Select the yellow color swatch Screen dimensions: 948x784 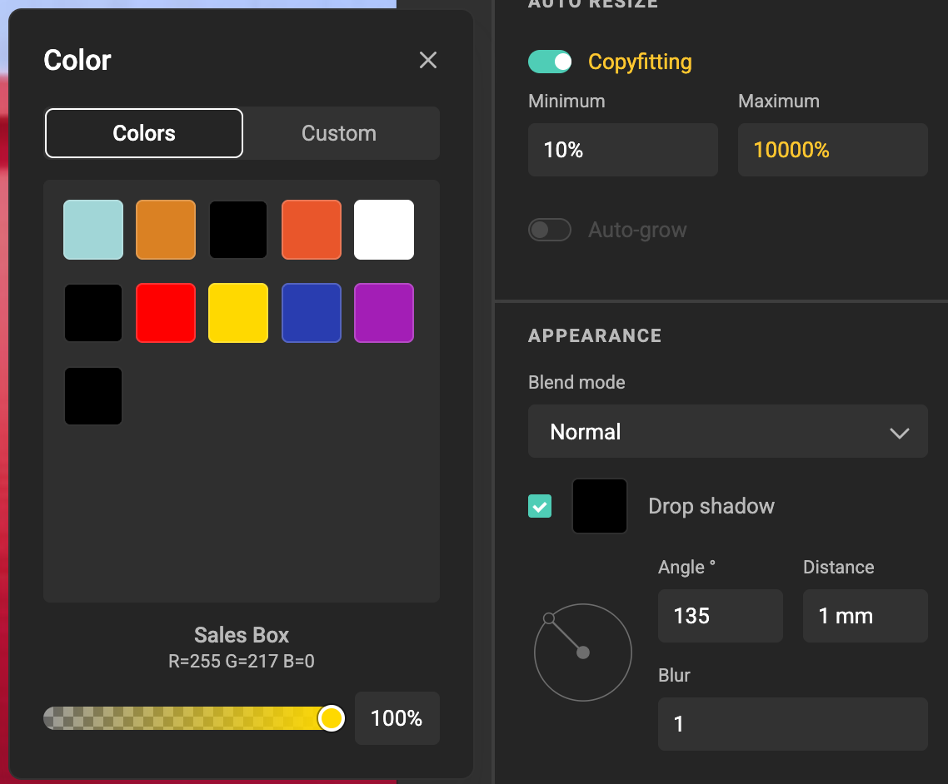[x=238, y=312]
